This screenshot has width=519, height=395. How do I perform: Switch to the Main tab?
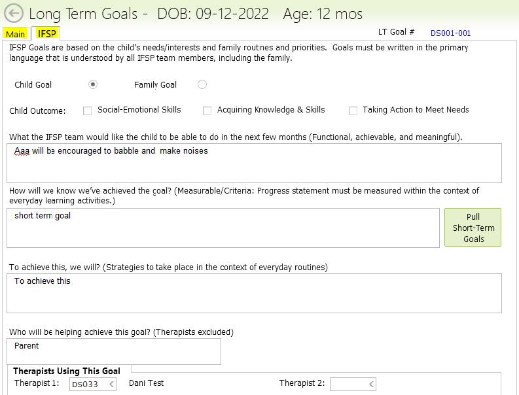[x=15, y=34]
